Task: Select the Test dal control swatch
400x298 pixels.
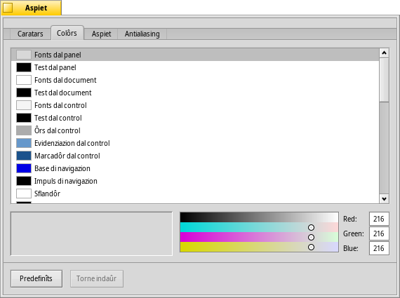Action: click(x=24, y=118)
